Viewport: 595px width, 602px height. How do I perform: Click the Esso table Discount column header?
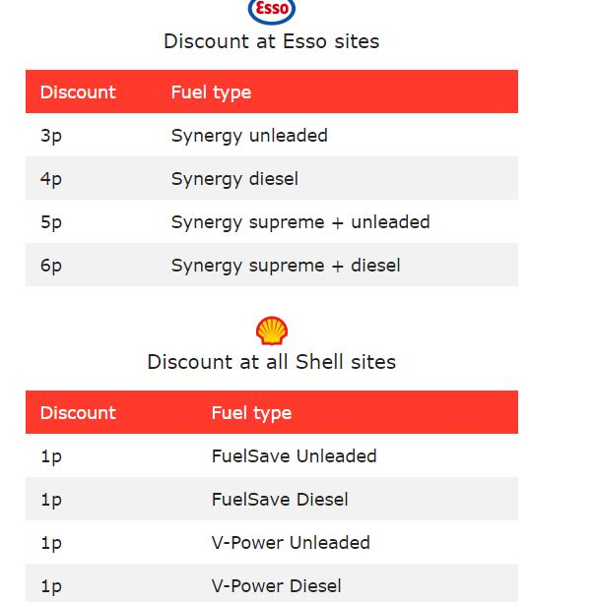[78, 92]
